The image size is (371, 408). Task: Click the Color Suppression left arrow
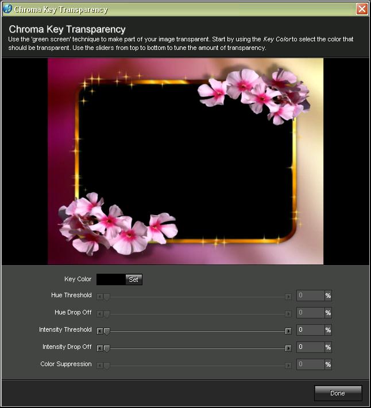tap(100, 366)
